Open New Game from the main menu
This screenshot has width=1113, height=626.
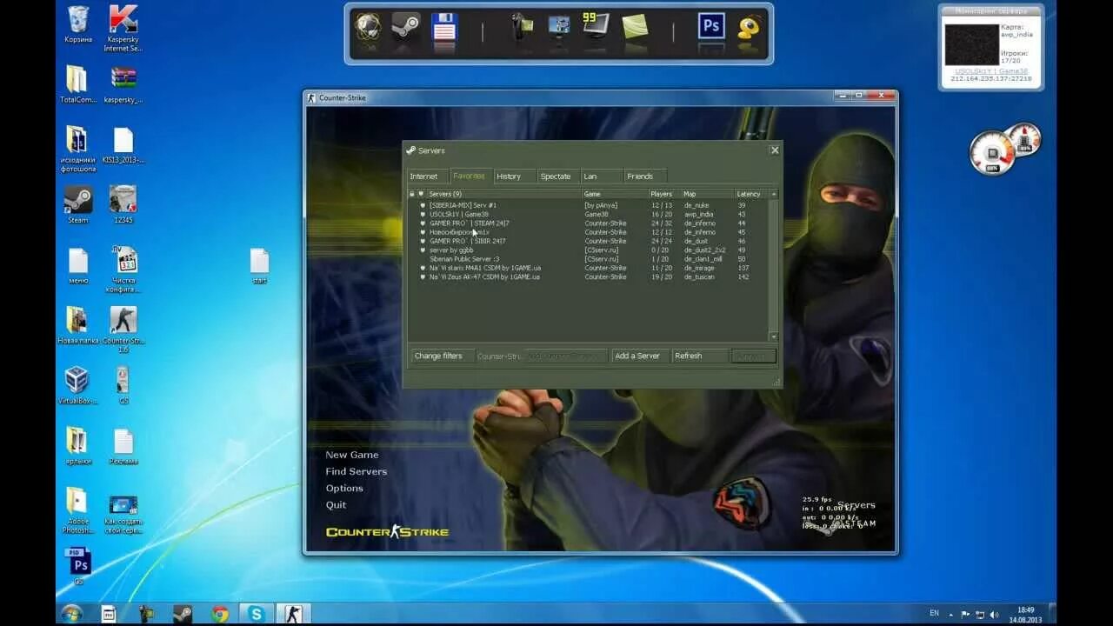(x=352, y=455)
